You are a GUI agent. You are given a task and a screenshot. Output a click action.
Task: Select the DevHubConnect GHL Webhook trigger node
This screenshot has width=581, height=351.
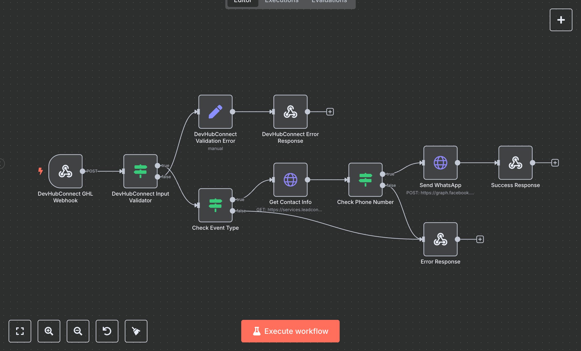(65, 171)
